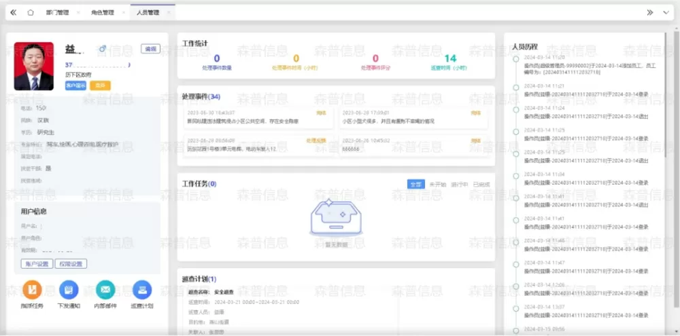Click the blue 巡查计划 icon

[x=142, y=290]
